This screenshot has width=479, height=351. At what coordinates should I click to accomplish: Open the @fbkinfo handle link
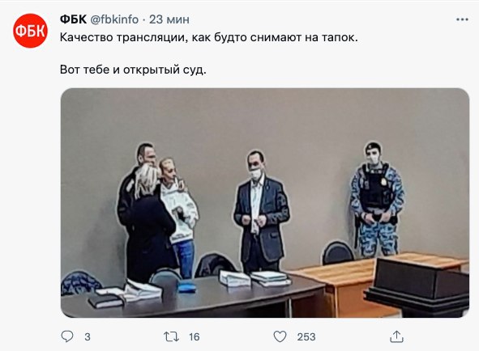tap(114, 19)
